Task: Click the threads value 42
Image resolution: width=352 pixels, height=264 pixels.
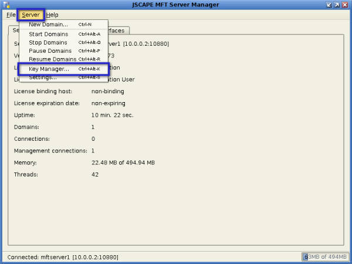Action: pyautogui.click(x=95, y=175)
